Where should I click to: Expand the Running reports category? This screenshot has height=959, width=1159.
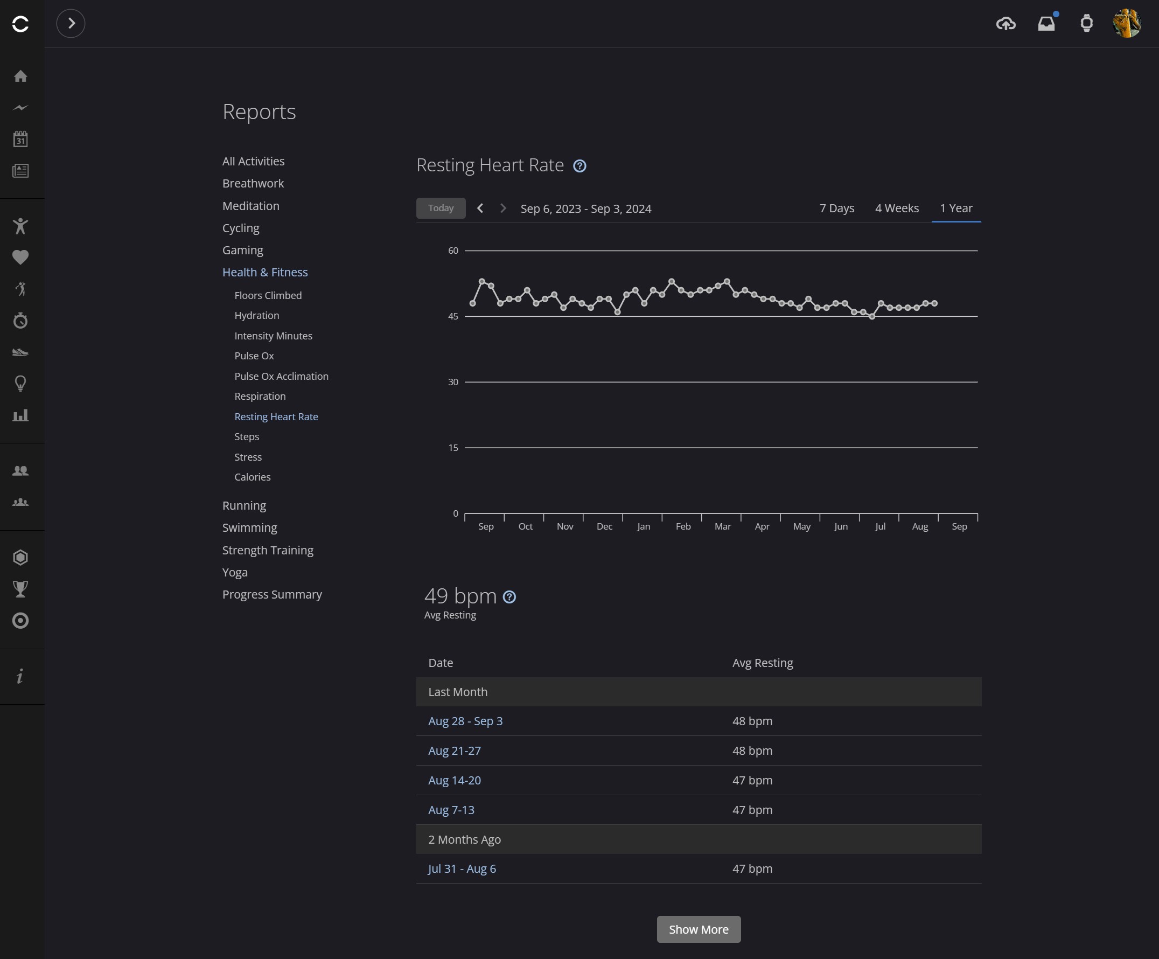244,505
